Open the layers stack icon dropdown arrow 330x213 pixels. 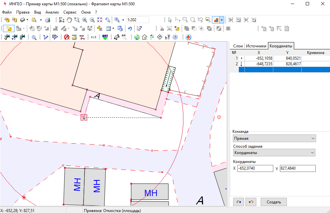click(x=27, y=20)
